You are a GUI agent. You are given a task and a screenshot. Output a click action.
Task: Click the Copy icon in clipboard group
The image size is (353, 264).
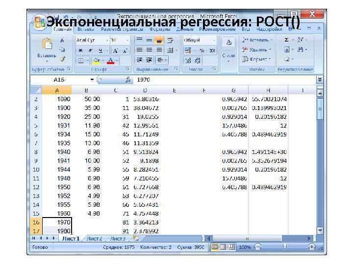62,50
